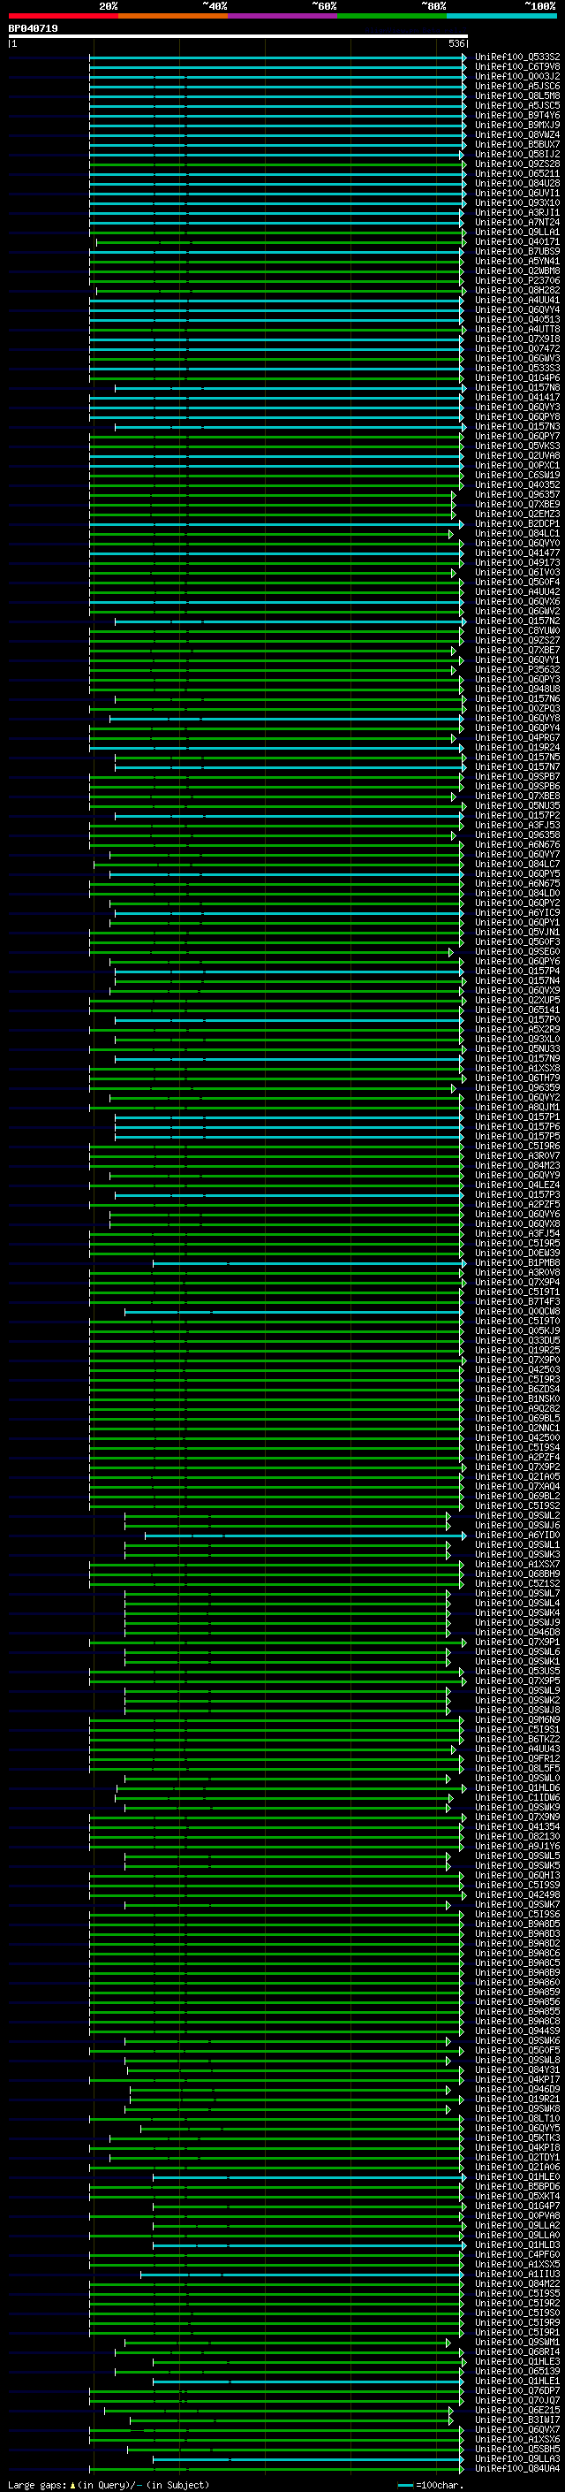Select label UniRef100_A1IIU3

[517, 2275]
